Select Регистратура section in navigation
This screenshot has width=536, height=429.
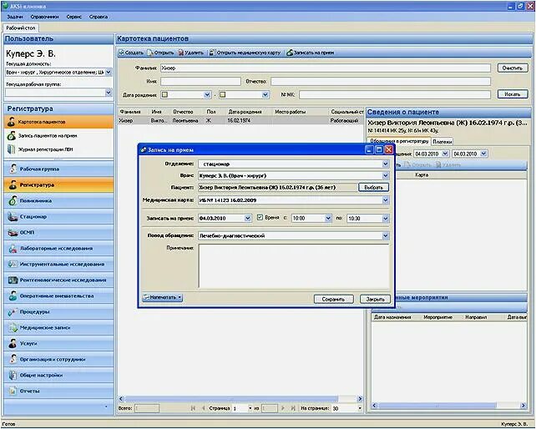pos(58,184)
